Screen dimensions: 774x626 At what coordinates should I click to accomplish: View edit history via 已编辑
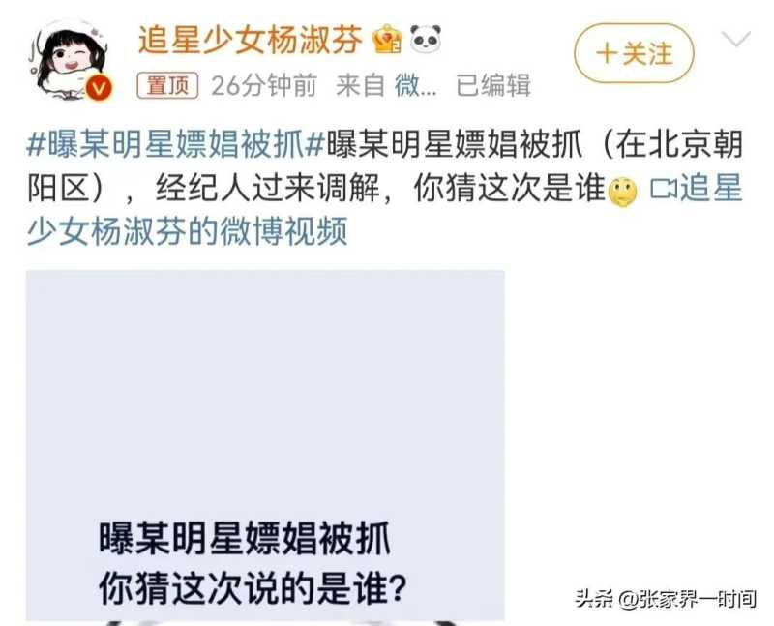click(x=493, y=86)
